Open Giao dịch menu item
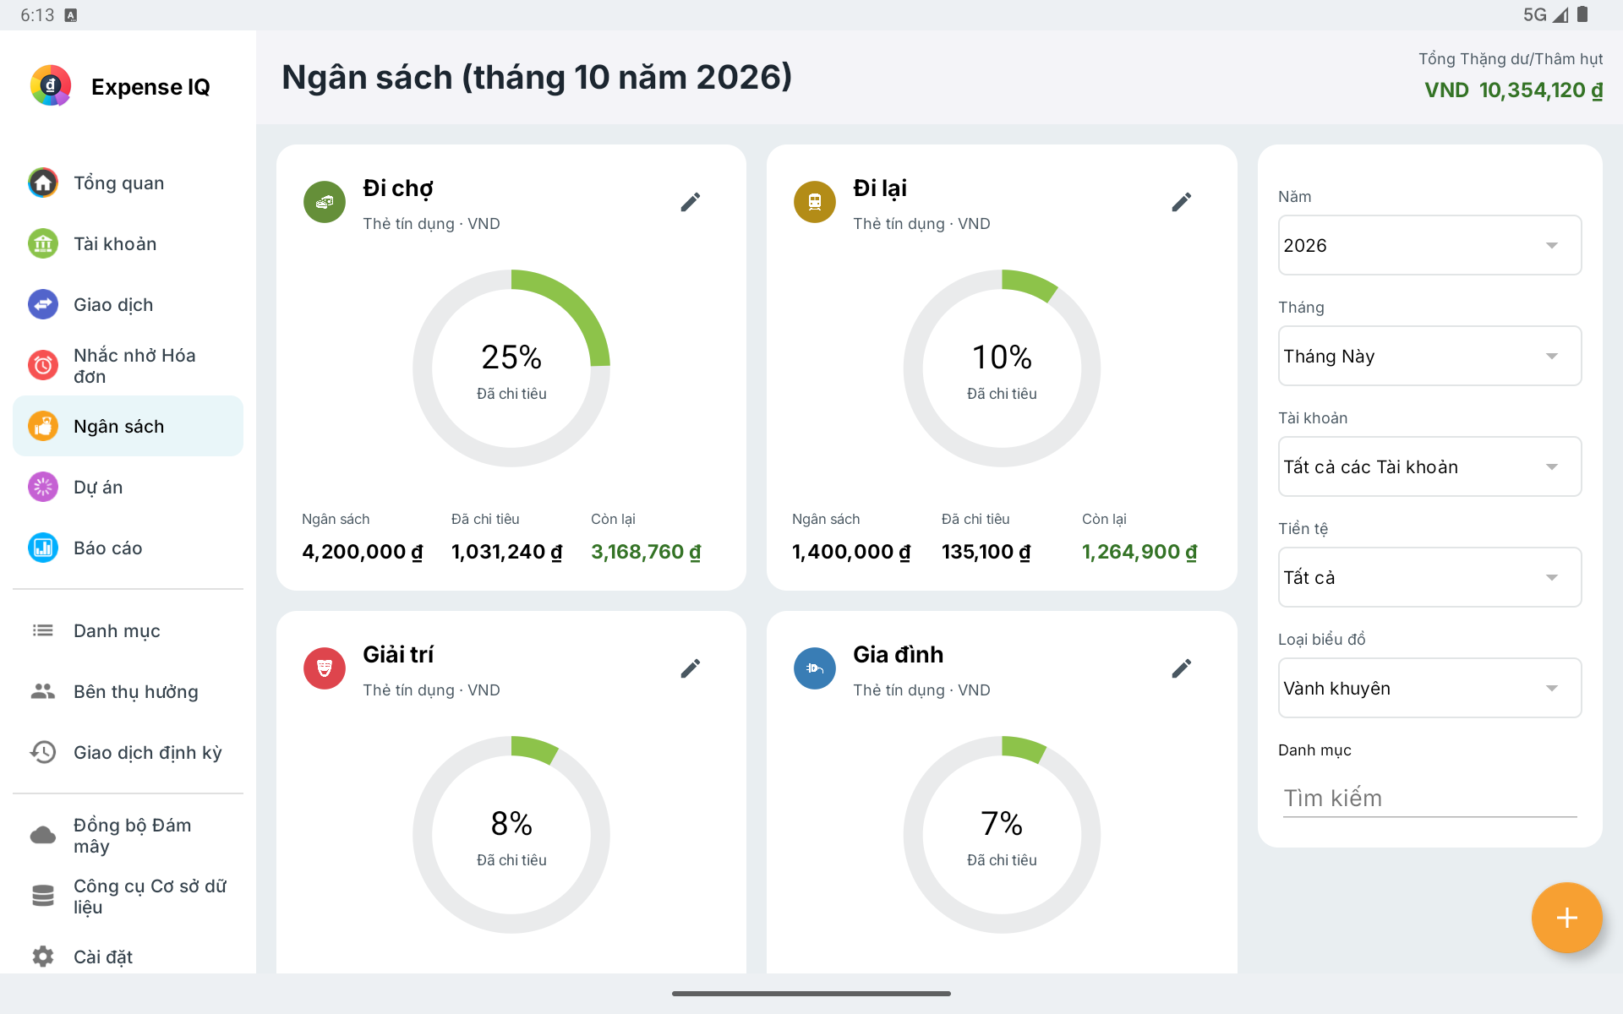Image resolution: width=1623 pixels, height=1014 pixels. click(x=128, y=304)
